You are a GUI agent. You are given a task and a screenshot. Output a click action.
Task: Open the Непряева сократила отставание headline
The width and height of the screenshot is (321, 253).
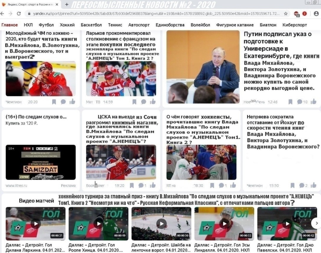point(283,132)
